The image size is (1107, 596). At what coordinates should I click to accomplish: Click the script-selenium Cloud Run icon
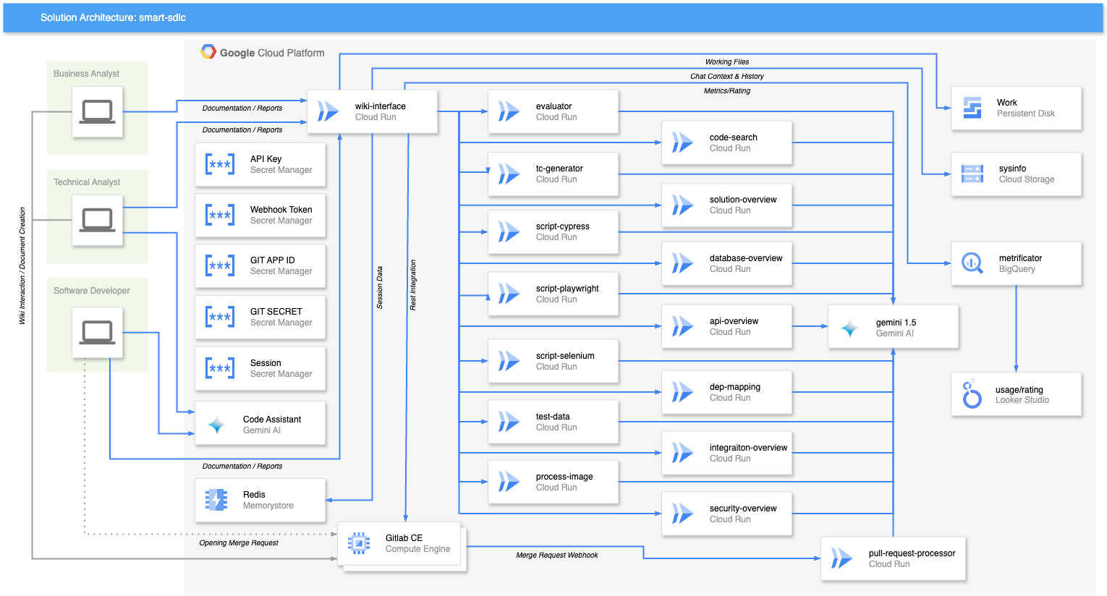[x=509, y=361]
